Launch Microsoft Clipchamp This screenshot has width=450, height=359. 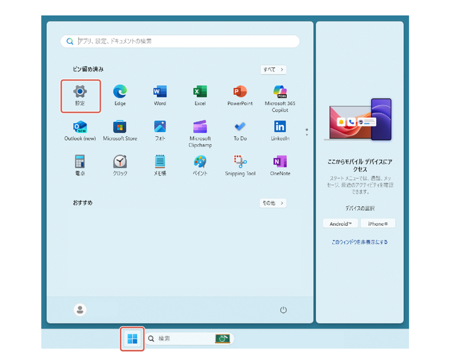click(200, 134)
